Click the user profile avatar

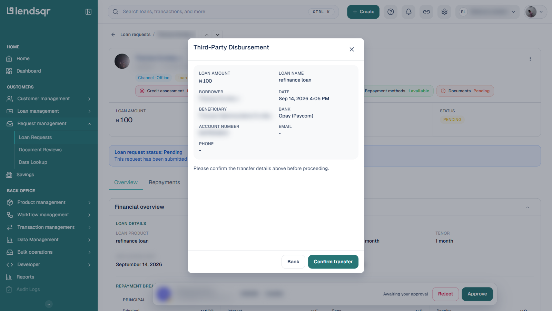coord(531,12)
